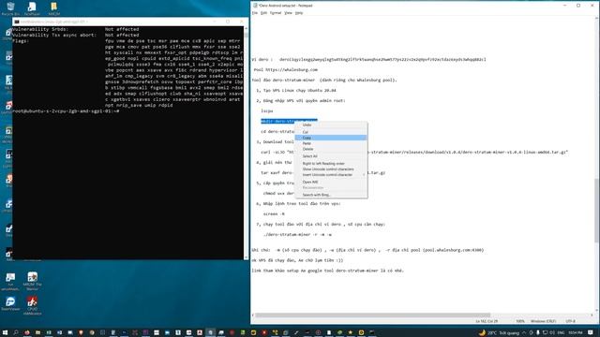Click the 'Flags:' label in terminal
This screenshot has width=600, height=337.
pyautogui.click(x=21, y=41)
